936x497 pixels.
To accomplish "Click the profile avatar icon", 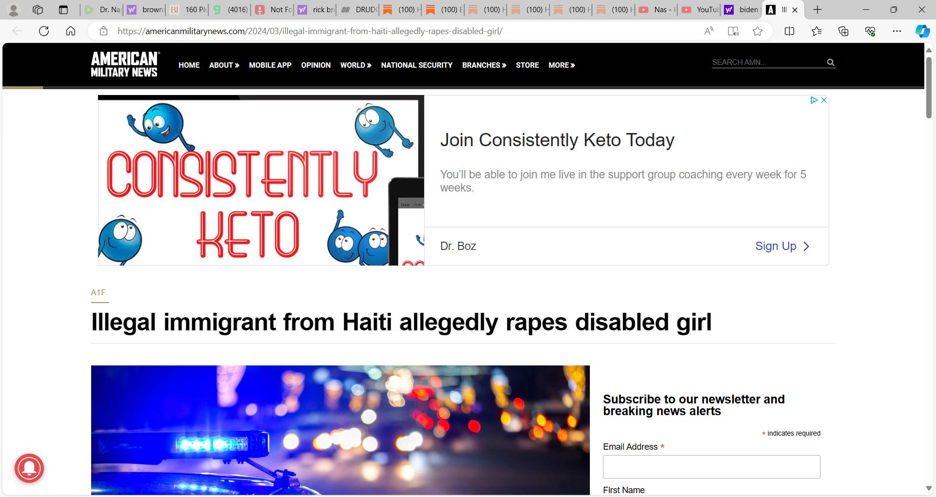I will [14, 10].
